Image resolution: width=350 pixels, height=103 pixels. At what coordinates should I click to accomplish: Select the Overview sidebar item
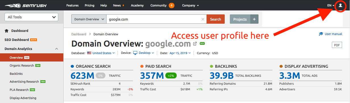point(32,58)
